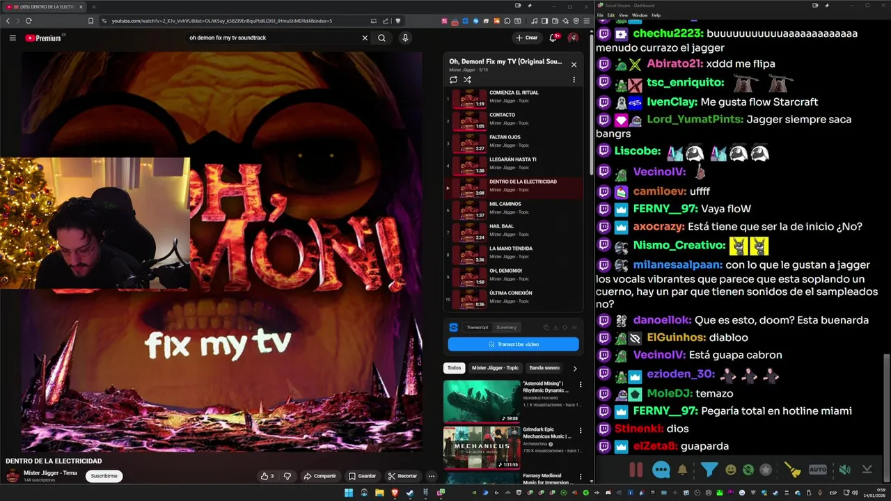Open the Asteroid Mining video thumbnail

pos(482,401)
